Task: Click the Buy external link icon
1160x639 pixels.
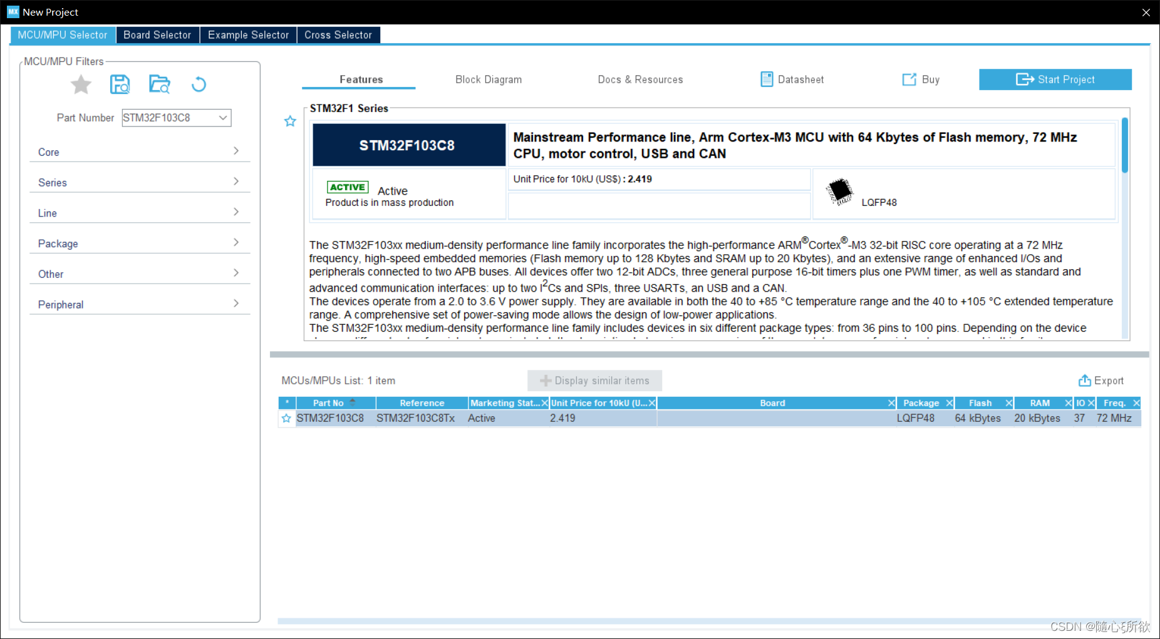Action: click(909, 79)
